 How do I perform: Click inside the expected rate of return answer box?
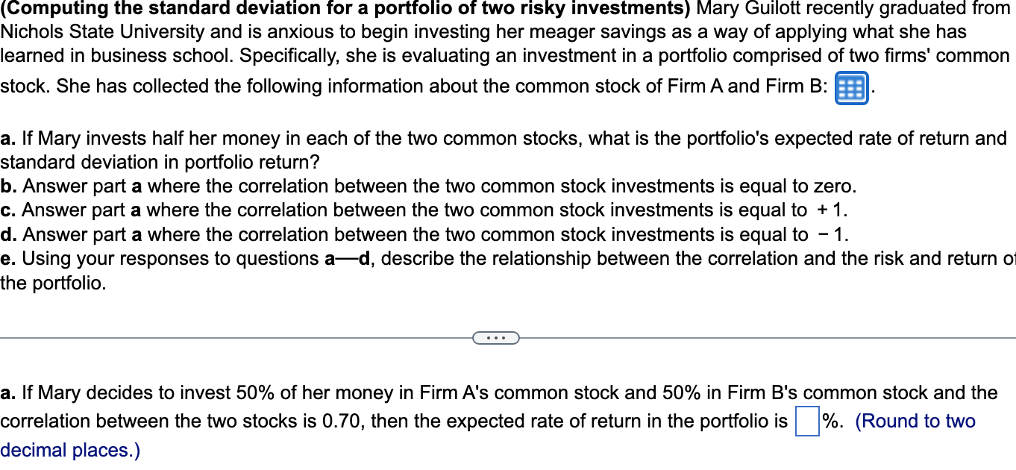pyautogui.click(x=806, y=421)
